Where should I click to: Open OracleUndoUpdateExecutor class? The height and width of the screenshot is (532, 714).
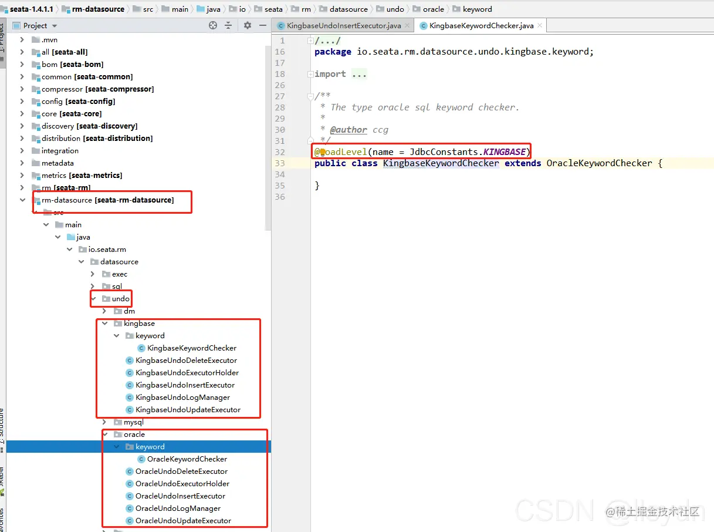[x=183, y=521]
